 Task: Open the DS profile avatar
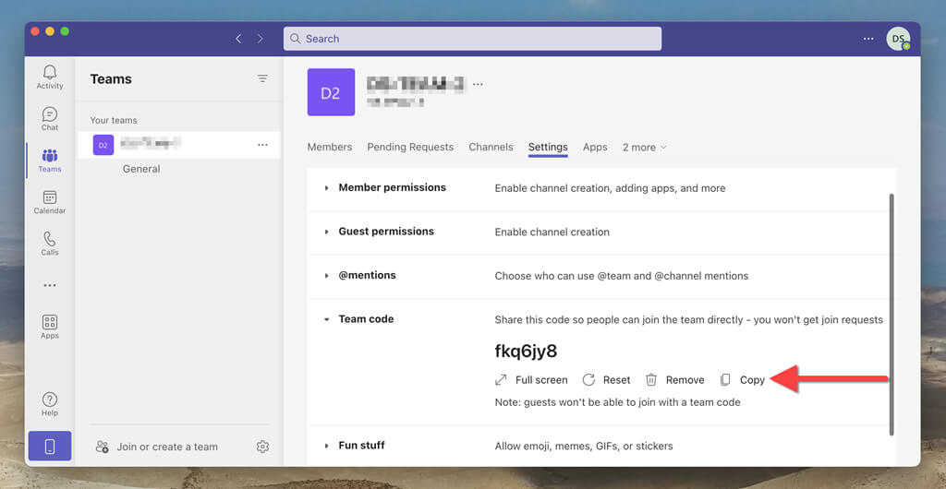(x=898, y=39)
